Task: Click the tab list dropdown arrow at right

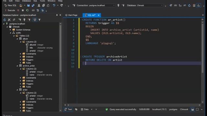Action: click(x=203, y=15)
